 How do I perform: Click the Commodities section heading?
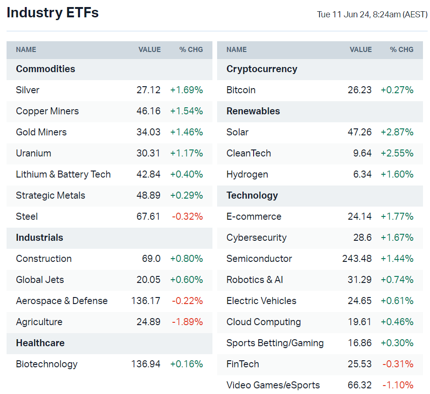coord(45,69)
